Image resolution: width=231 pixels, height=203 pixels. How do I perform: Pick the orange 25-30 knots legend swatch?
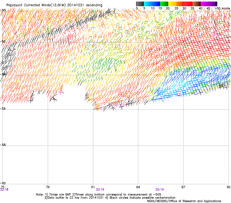pos(180,4)
